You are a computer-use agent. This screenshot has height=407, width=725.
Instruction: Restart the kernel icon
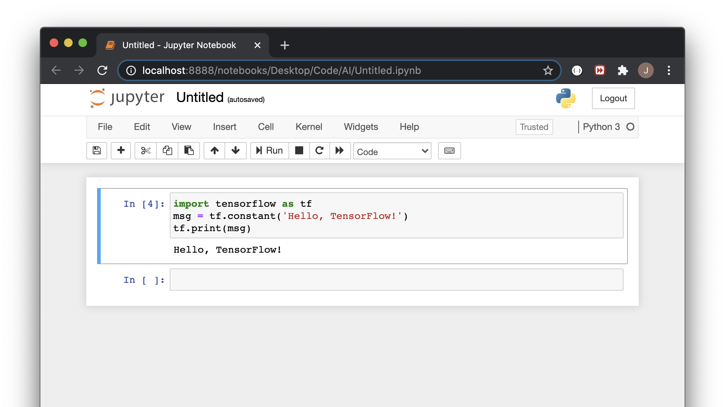coord(319,150)
